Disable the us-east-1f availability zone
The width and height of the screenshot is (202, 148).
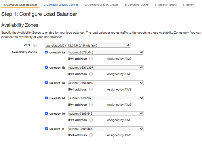click(x=47, y=129)
